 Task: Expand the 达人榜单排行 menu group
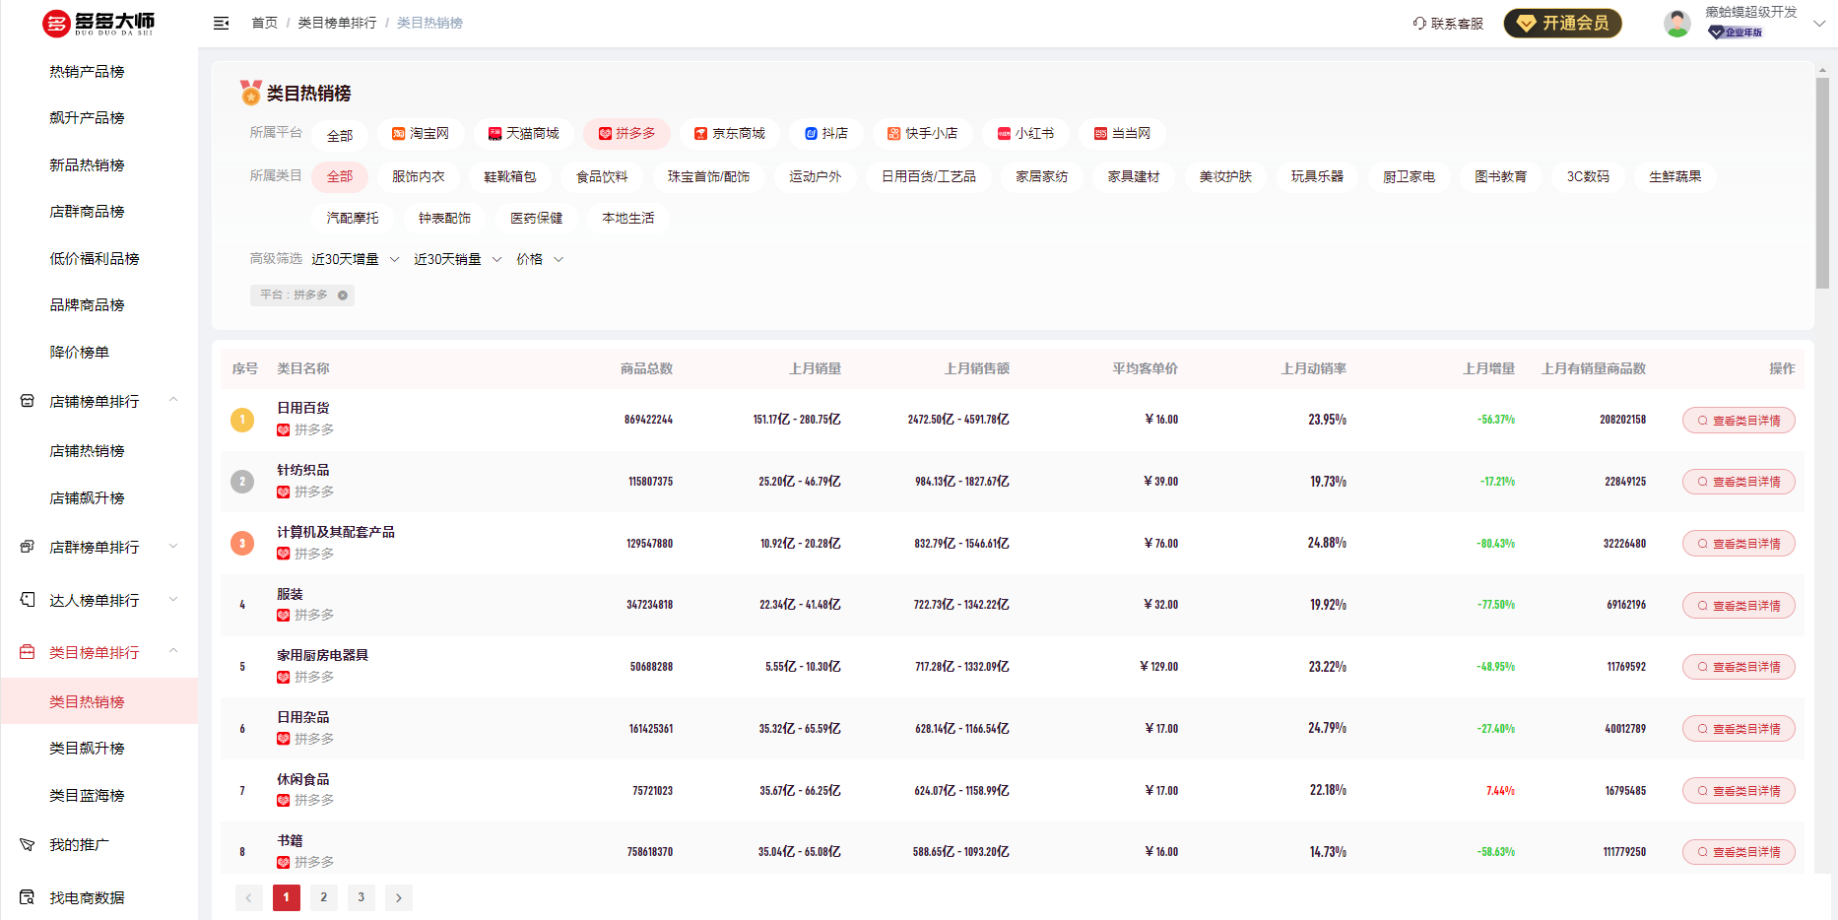[x=173, y=599]
